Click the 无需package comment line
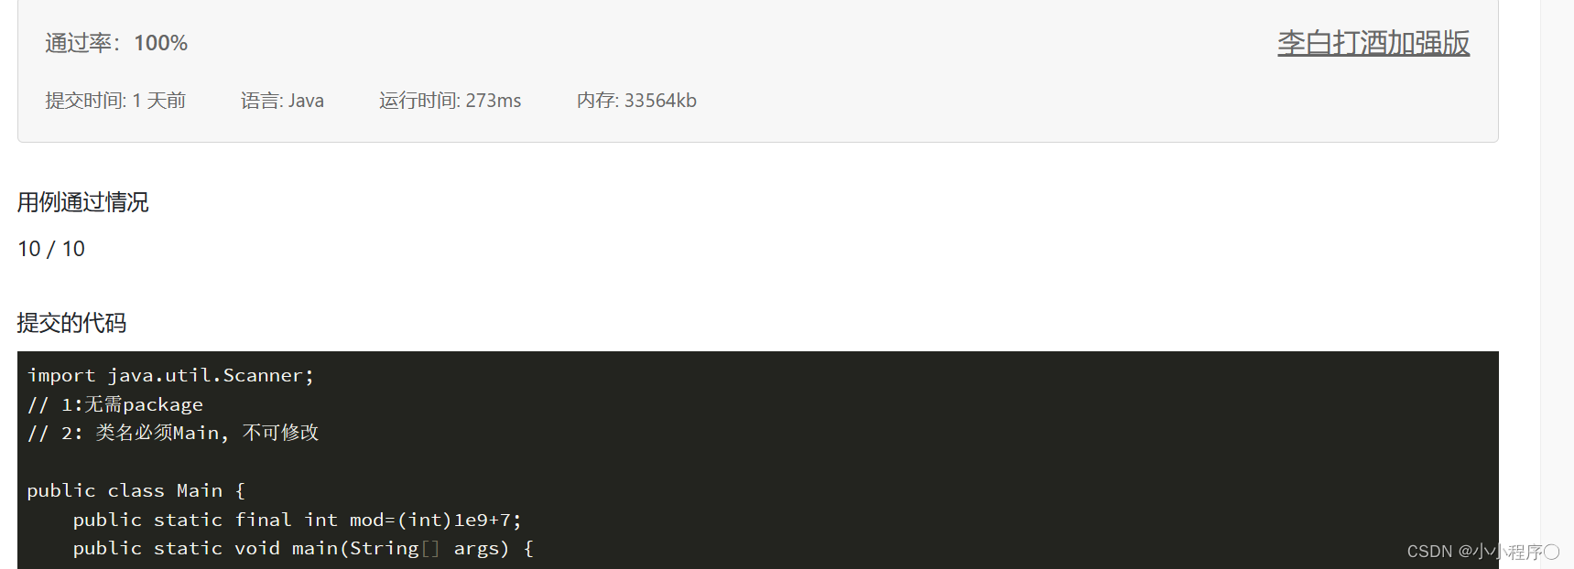1574x569 pixels. click(115, 404)
